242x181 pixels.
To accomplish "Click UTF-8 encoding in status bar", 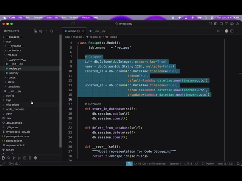I will 188,163.
